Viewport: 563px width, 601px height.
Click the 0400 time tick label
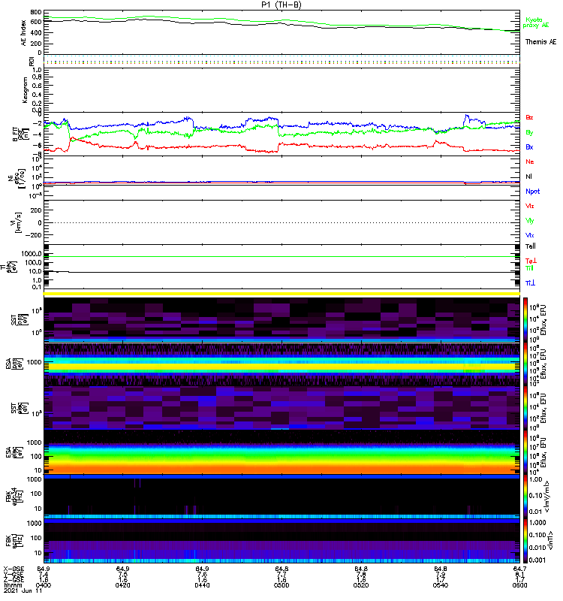pos(44,585)
